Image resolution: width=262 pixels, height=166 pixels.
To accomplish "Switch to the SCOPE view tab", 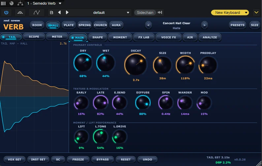I will pos(34,37).
